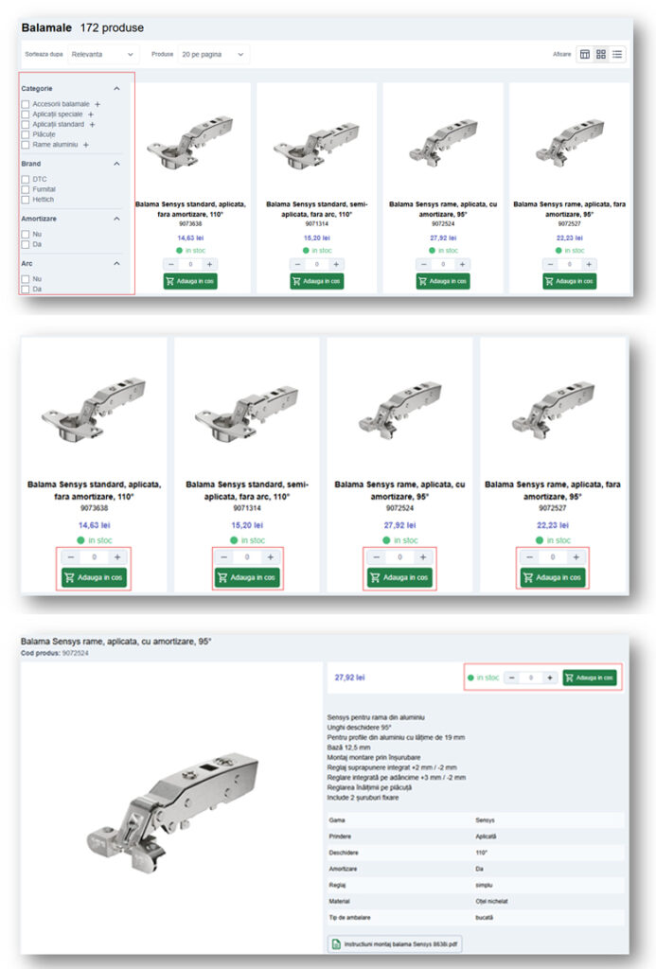Expand Aplicații standard subcategories with plus icon
Viewport: 656px width, 969px height.
92,124
